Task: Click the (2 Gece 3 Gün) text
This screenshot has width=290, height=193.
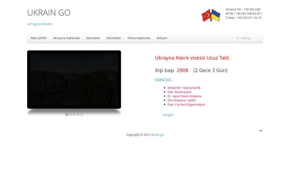Action: click(210, 70)
